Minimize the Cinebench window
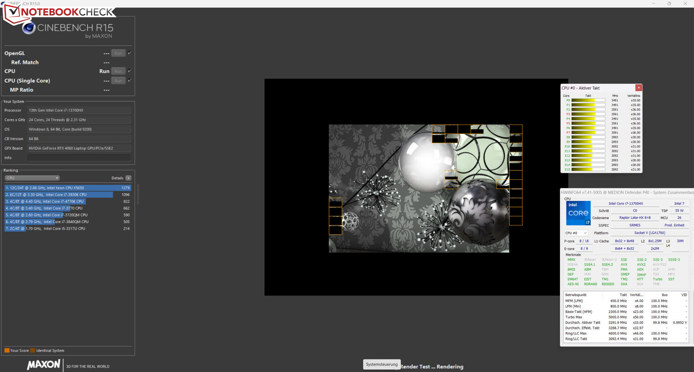The image size is (694, 372). click(x=653, y=4)
